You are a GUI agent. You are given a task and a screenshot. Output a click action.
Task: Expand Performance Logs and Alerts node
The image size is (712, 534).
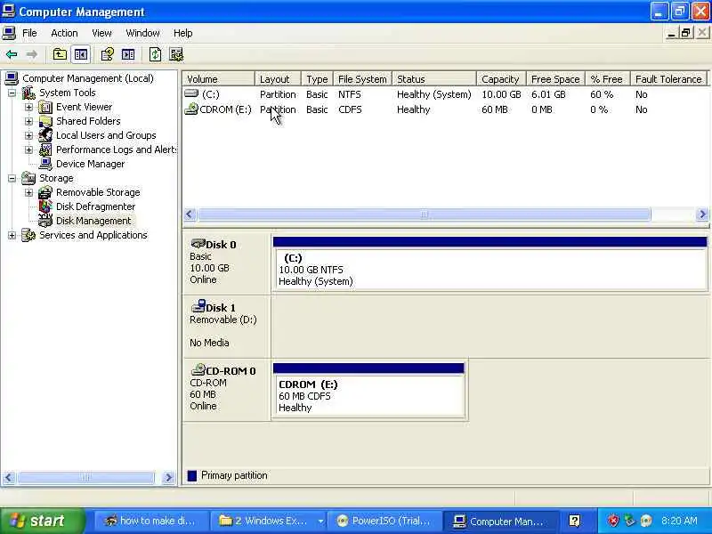[x=28, y=150]
